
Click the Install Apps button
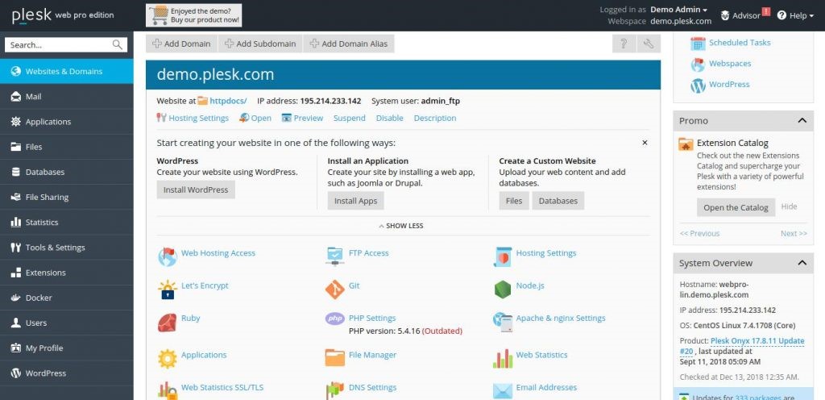355,201
